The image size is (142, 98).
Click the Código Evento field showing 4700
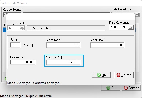pyautogui.click(x=14, y=28)
